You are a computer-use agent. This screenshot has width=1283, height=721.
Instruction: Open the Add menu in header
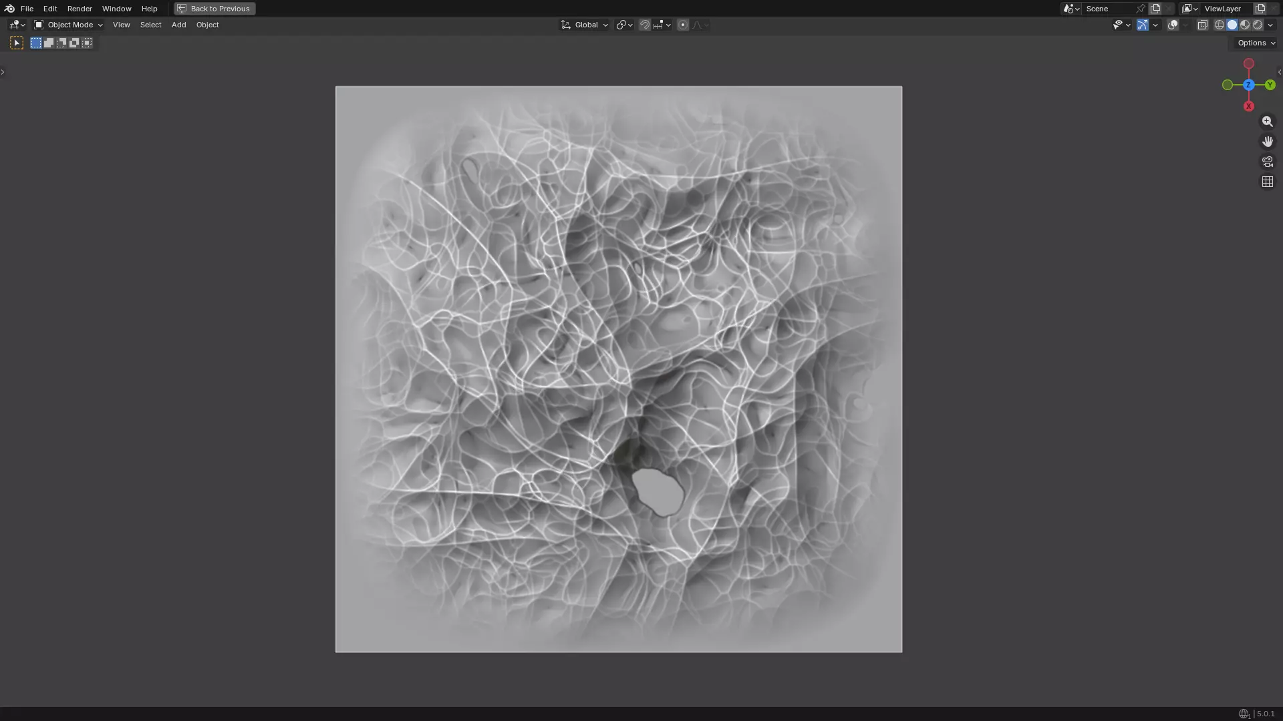tap(178, 25)
